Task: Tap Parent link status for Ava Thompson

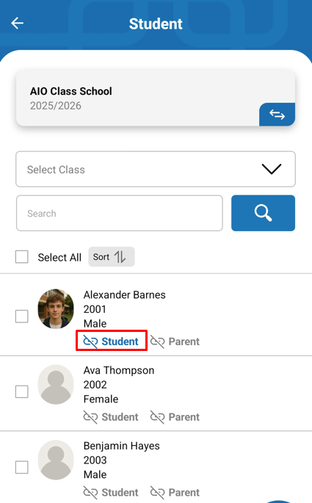Action: click(x=175, y=417)
